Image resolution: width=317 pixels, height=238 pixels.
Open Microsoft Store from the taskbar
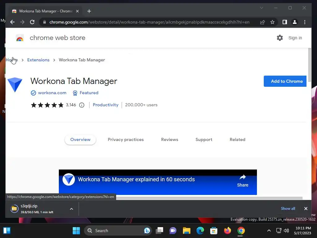tap(214, 231)
